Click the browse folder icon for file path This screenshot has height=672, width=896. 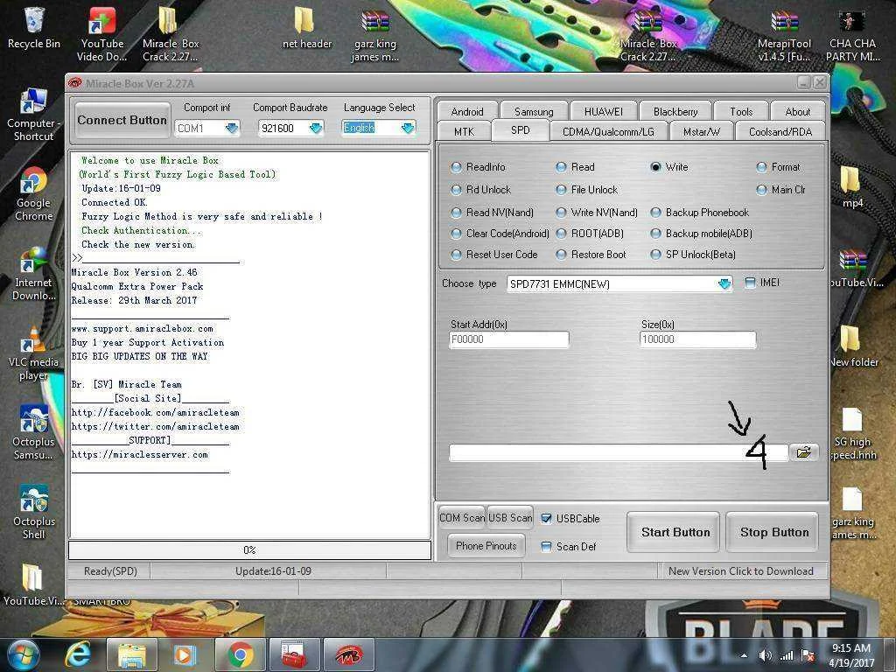(803, 452)
